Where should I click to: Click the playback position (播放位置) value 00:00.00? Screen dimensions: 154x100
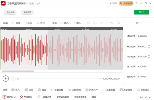[x=142, y=36]
